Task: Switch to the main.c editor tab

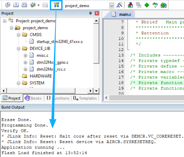Action: coord(125,14)
